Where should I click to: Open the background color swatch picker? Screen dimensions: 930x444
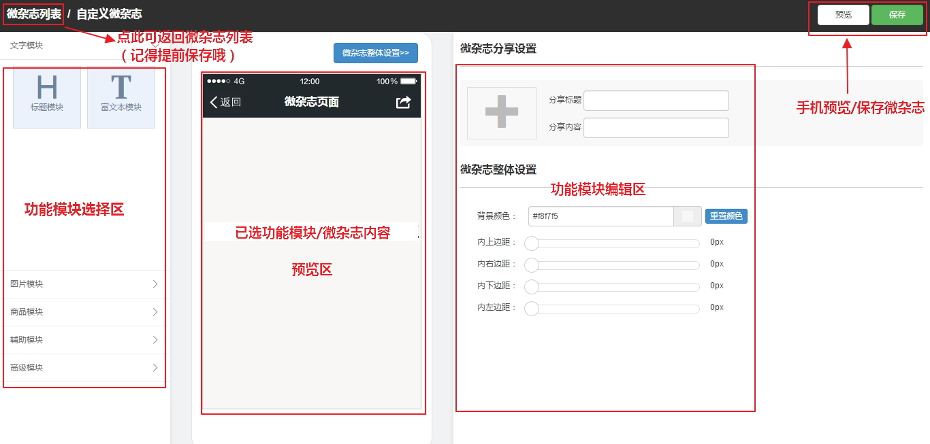(688, 216)
